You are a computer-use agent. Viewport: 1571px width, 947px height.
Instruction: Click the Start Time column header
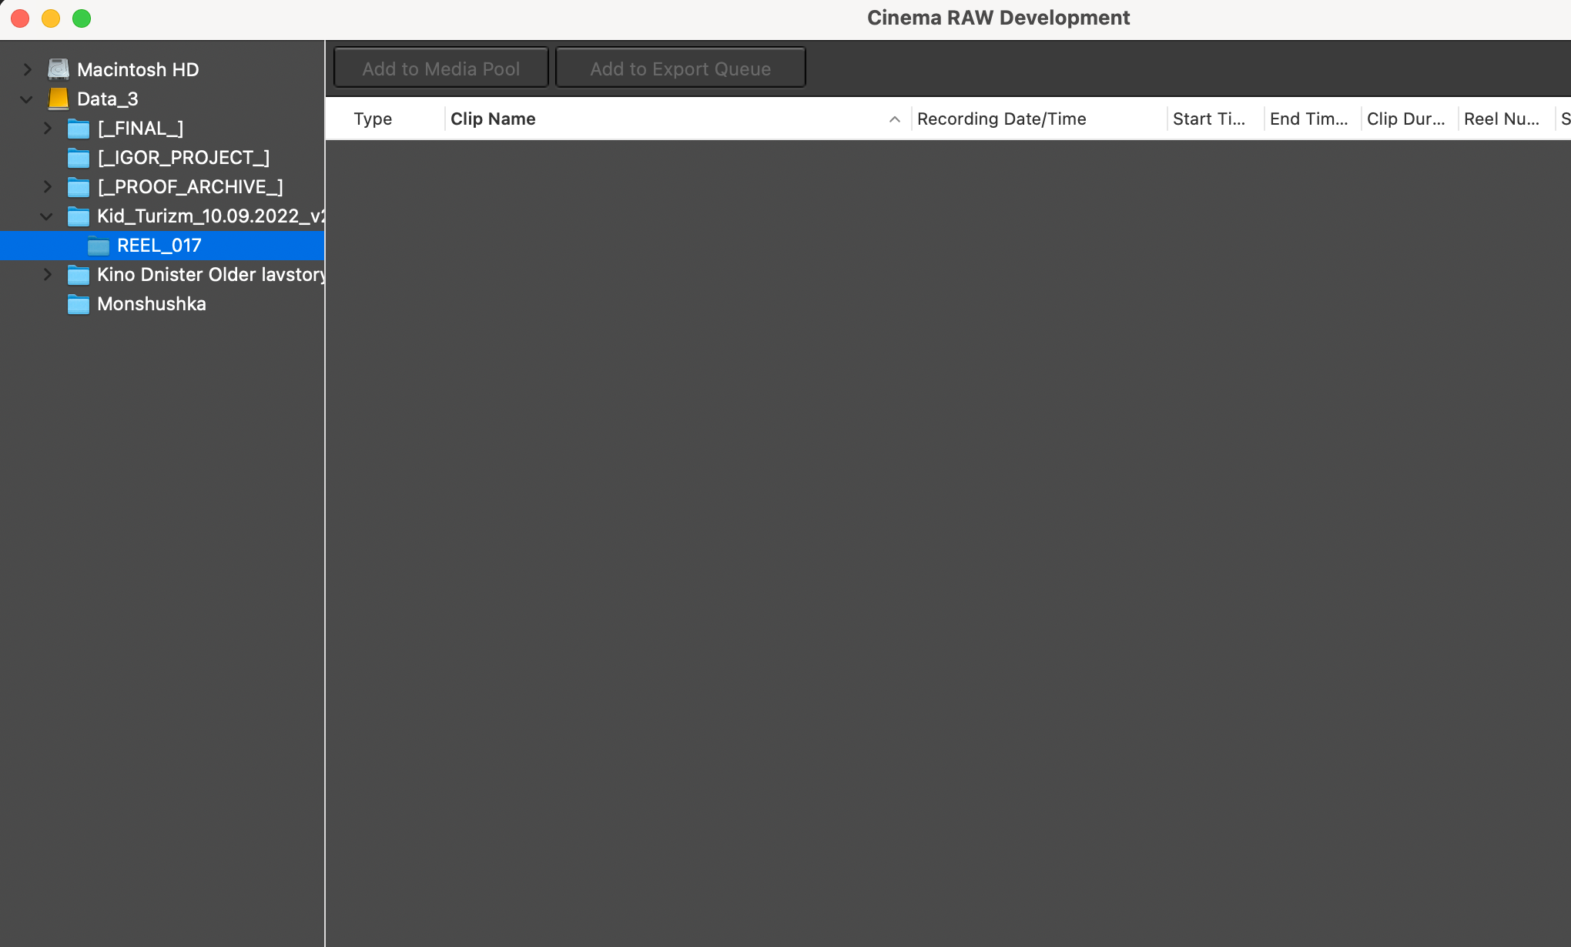(1209, 119)
